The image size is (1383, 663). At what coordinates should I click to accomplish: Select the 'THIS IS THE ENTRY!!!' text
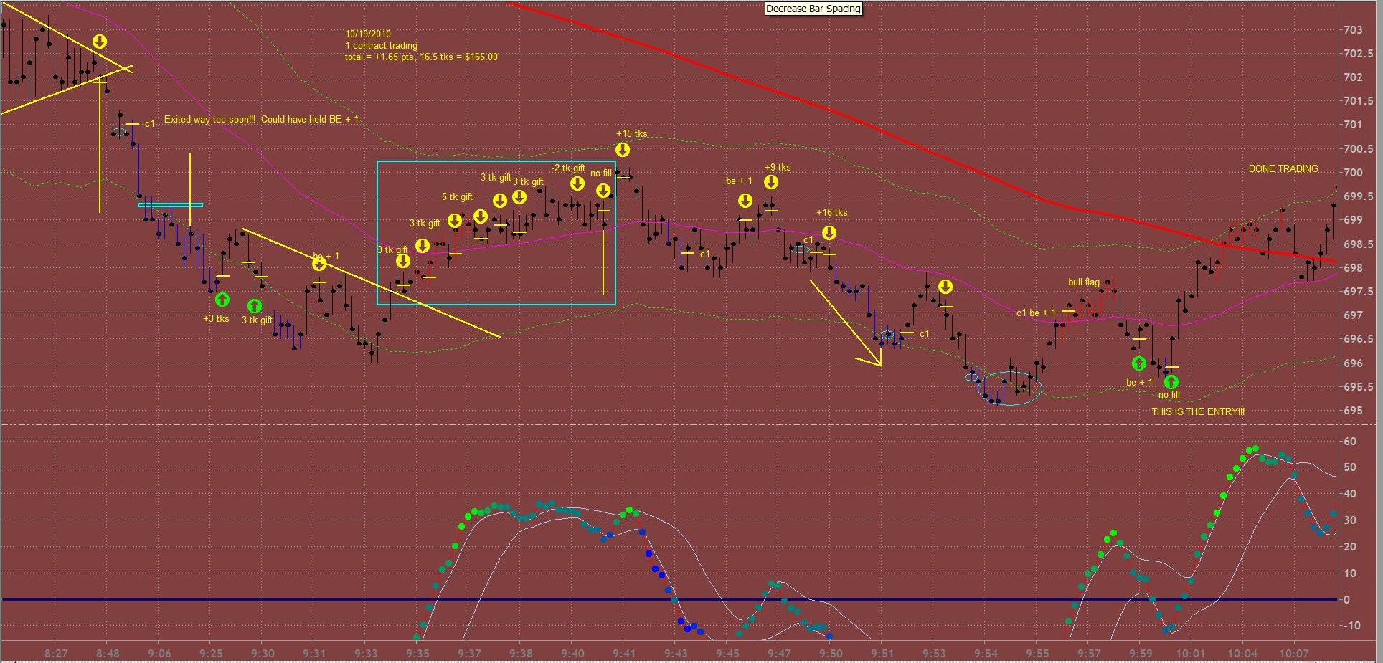1198,411
